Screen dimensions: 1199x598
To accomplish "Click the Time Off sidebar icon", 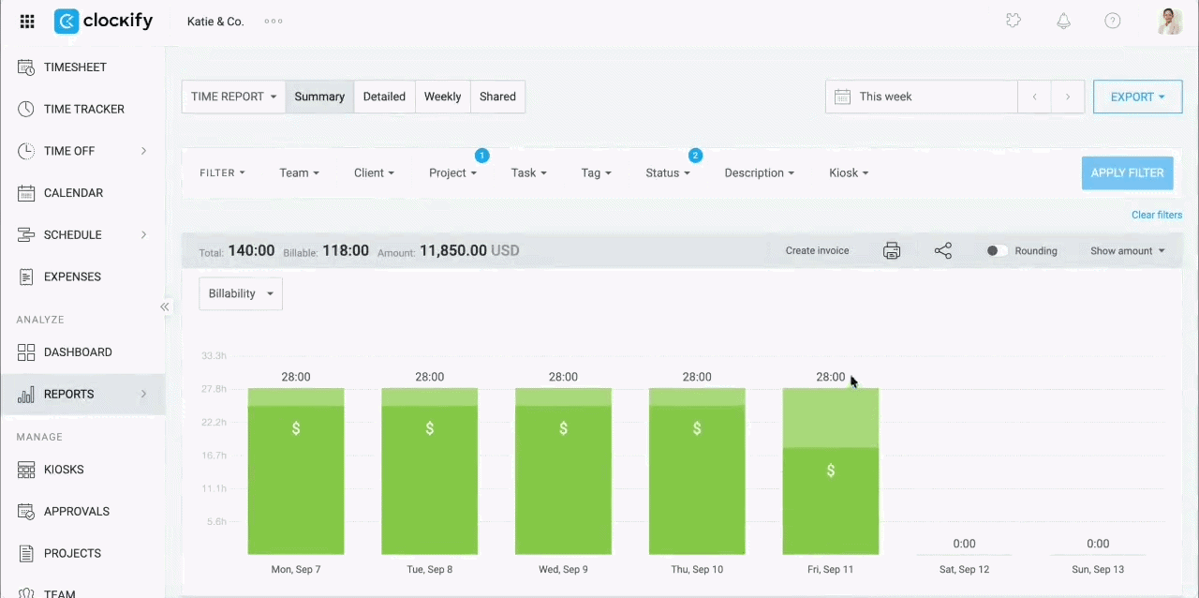I will [x=26, y=151].
